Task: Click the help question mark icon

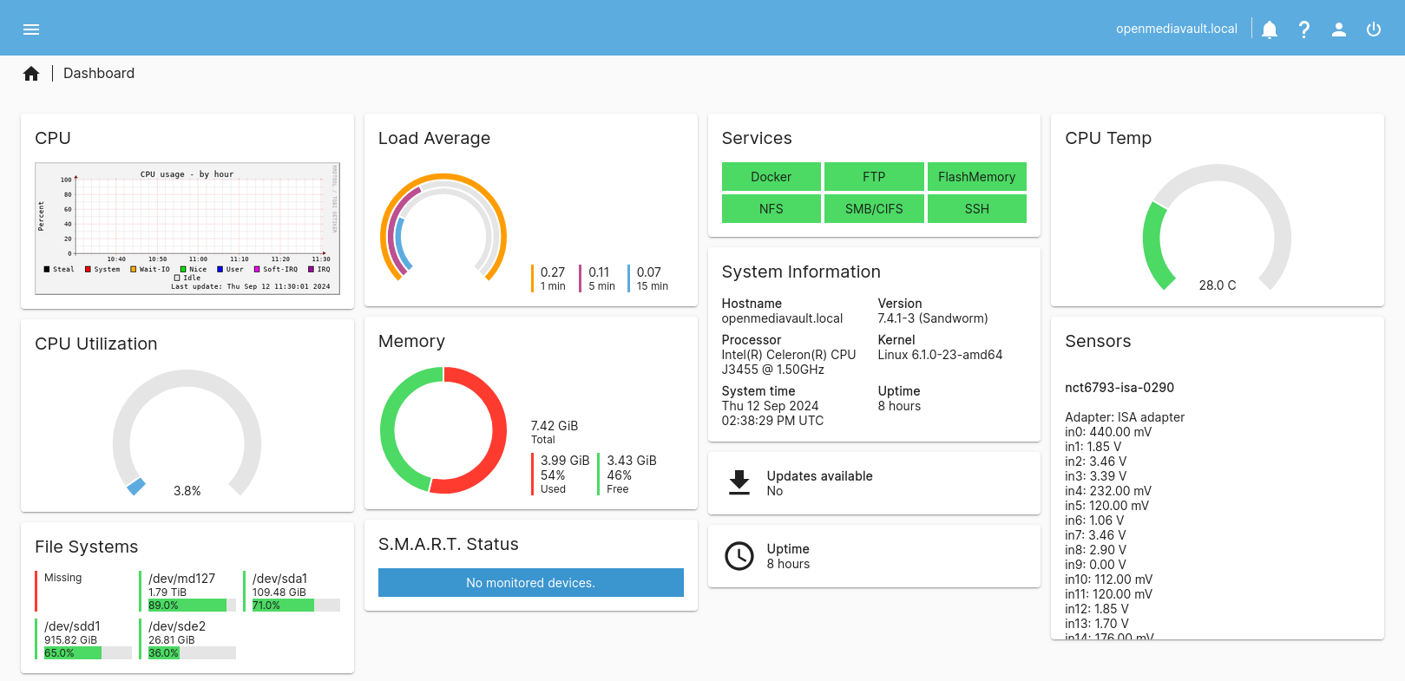Action: 1303,29
